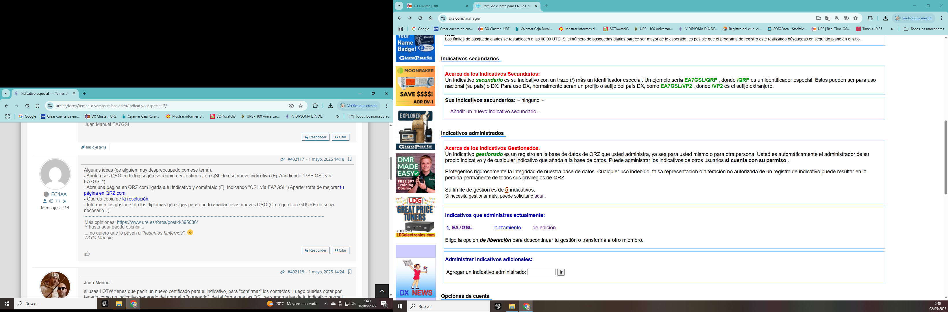948x312 pixels.
Task: Reload the ure.es forum page
Action: [27, 106]
